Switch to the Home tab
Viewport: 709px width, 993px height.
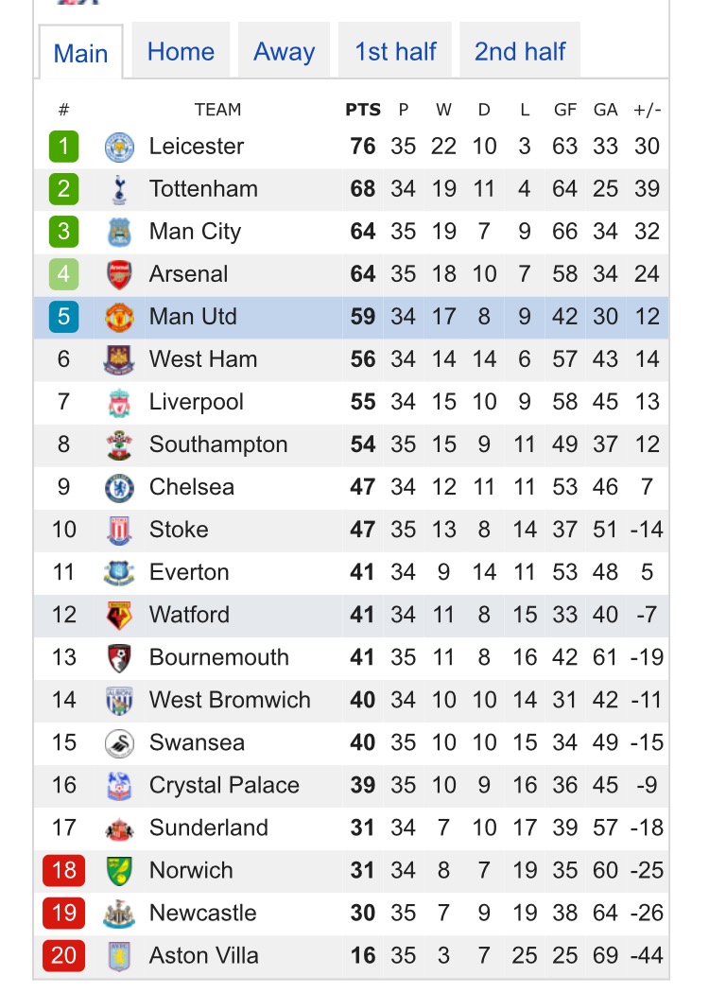click(x=181, y=52)
